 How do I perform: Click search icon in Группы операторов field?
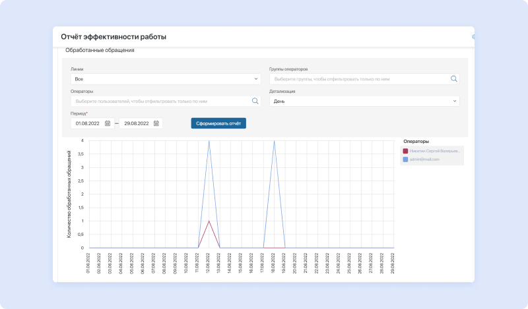click(453, 79)
